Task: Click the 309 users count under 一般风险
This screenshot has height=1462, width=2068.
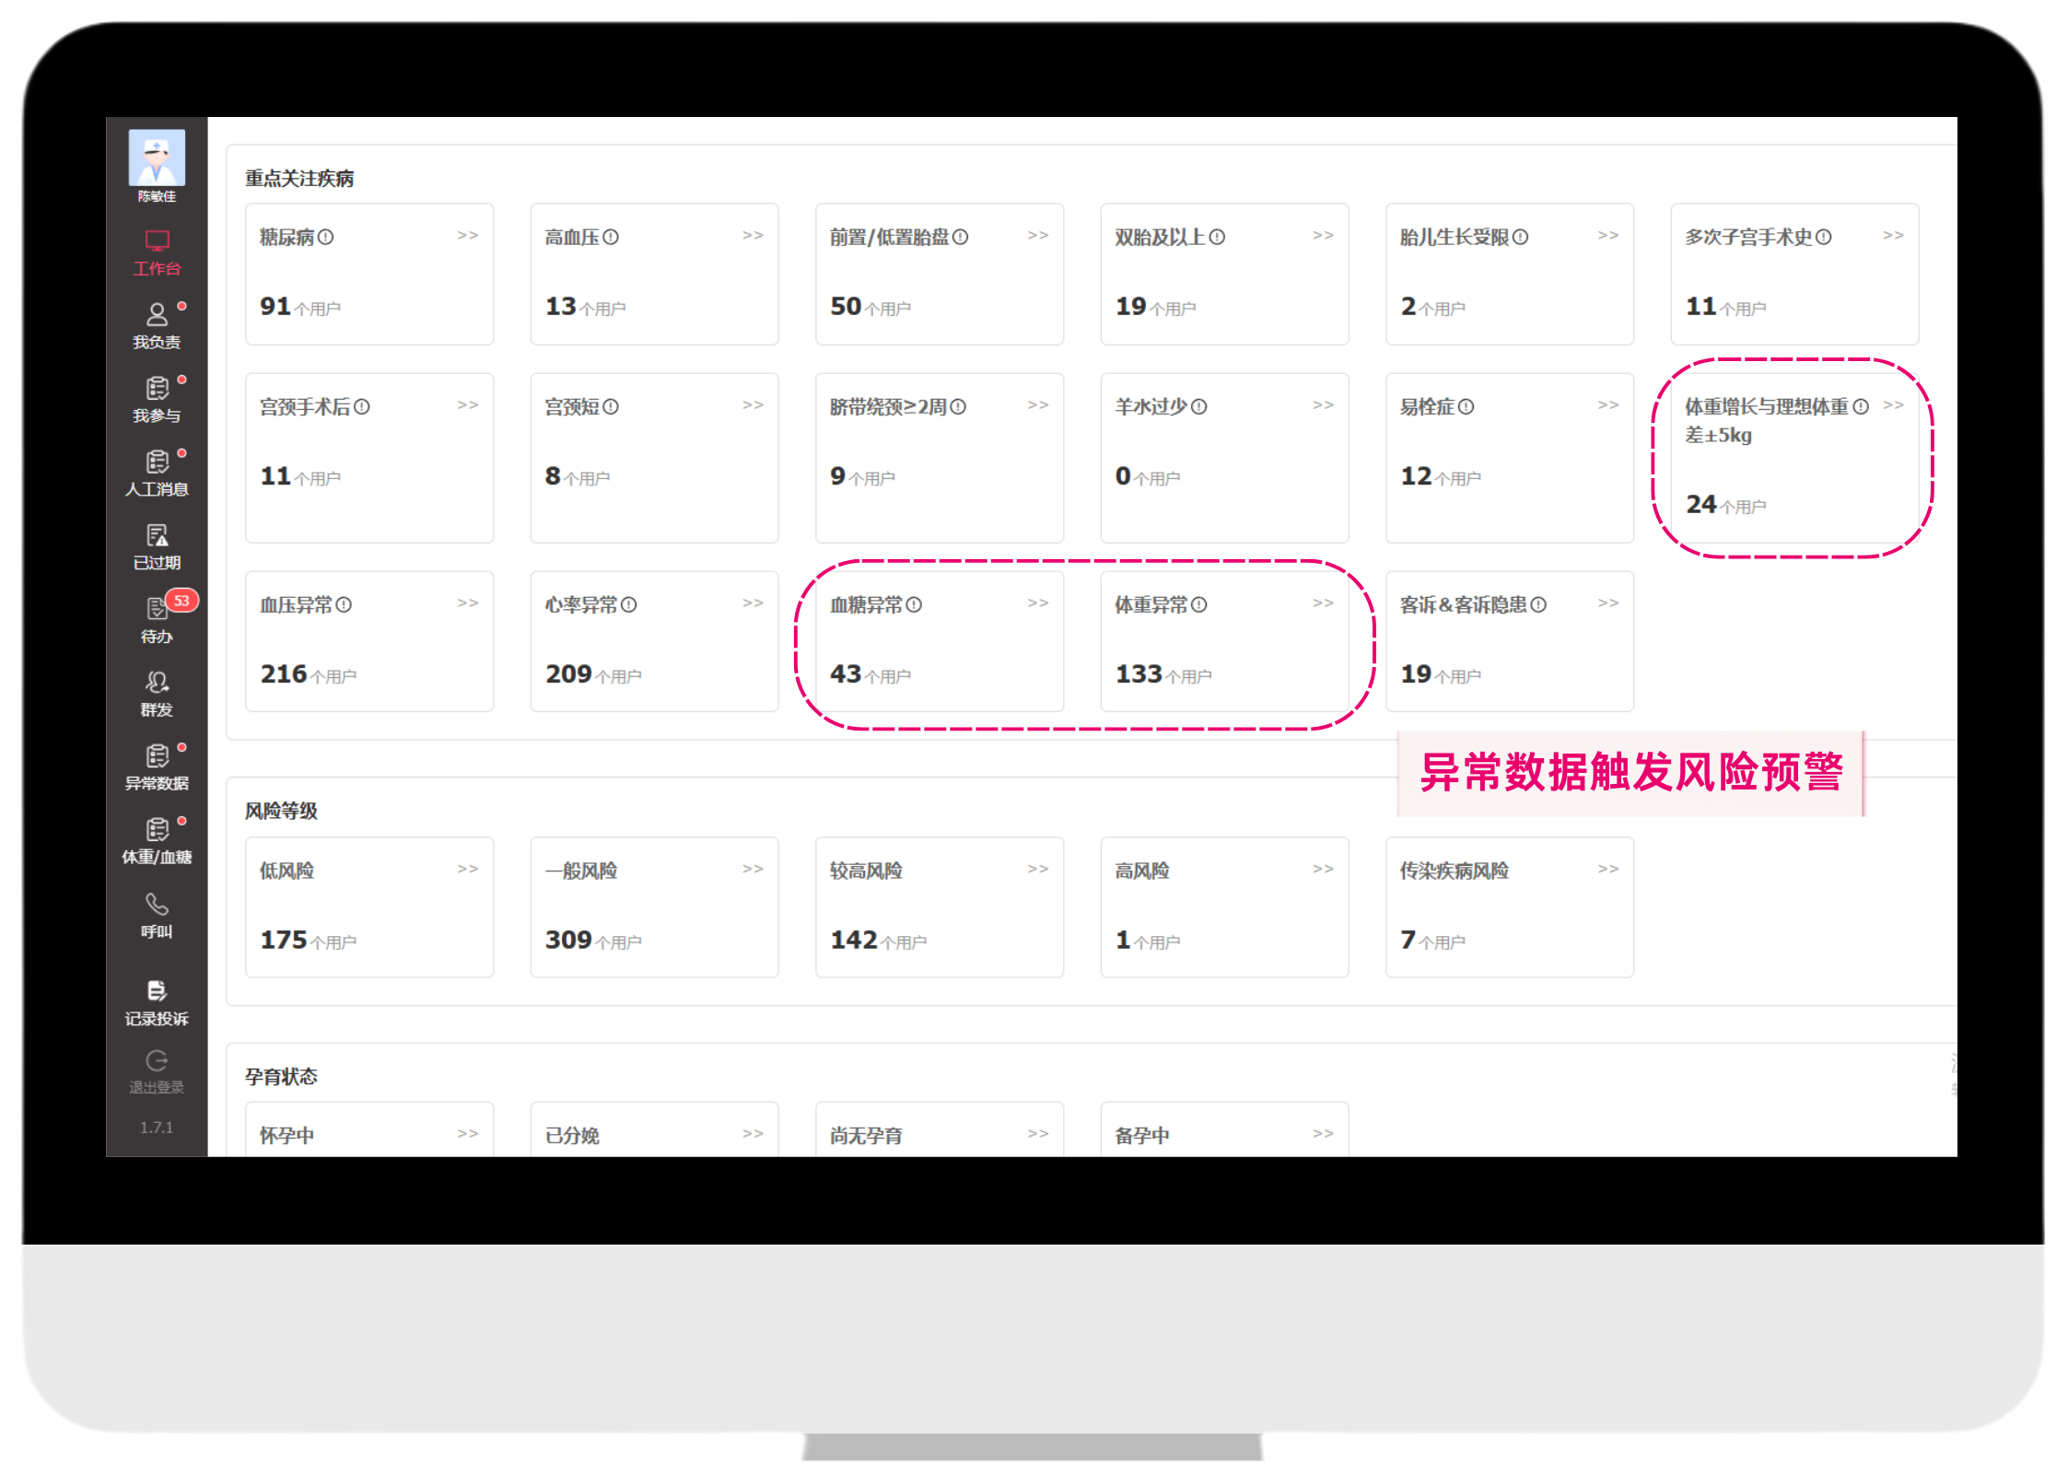Action: 569,940
